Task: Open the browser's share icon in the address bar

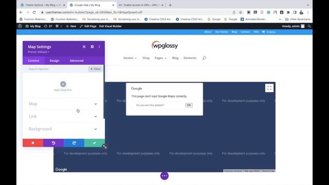Action: [234, 12]
